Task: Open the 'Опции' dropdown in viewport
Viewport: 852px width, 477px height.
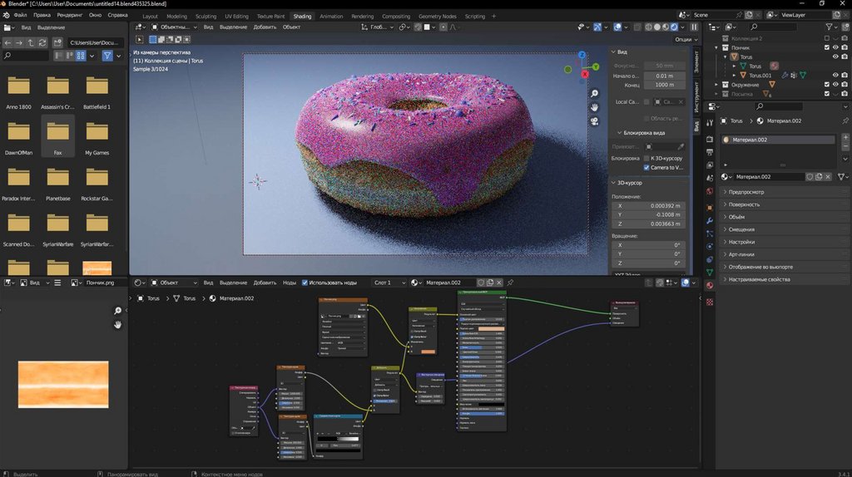Action: coord(683,39)
